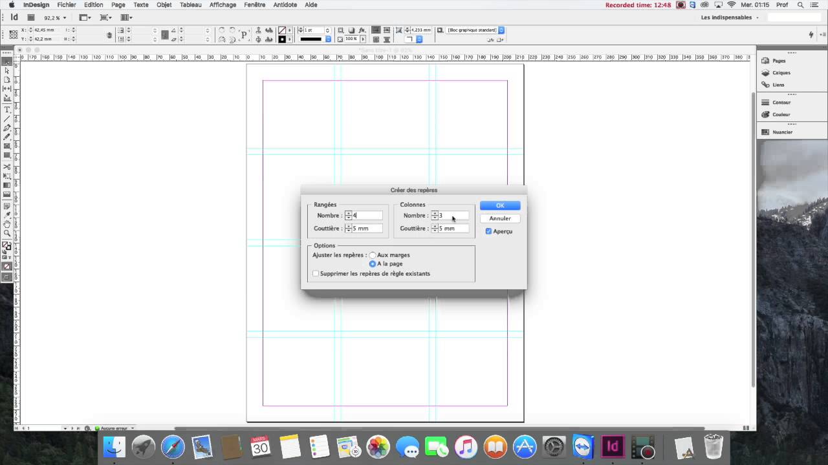This screenshot has width=828, height=465.
Task: Select the Selection arrow tool
Action: coord(7,61)
